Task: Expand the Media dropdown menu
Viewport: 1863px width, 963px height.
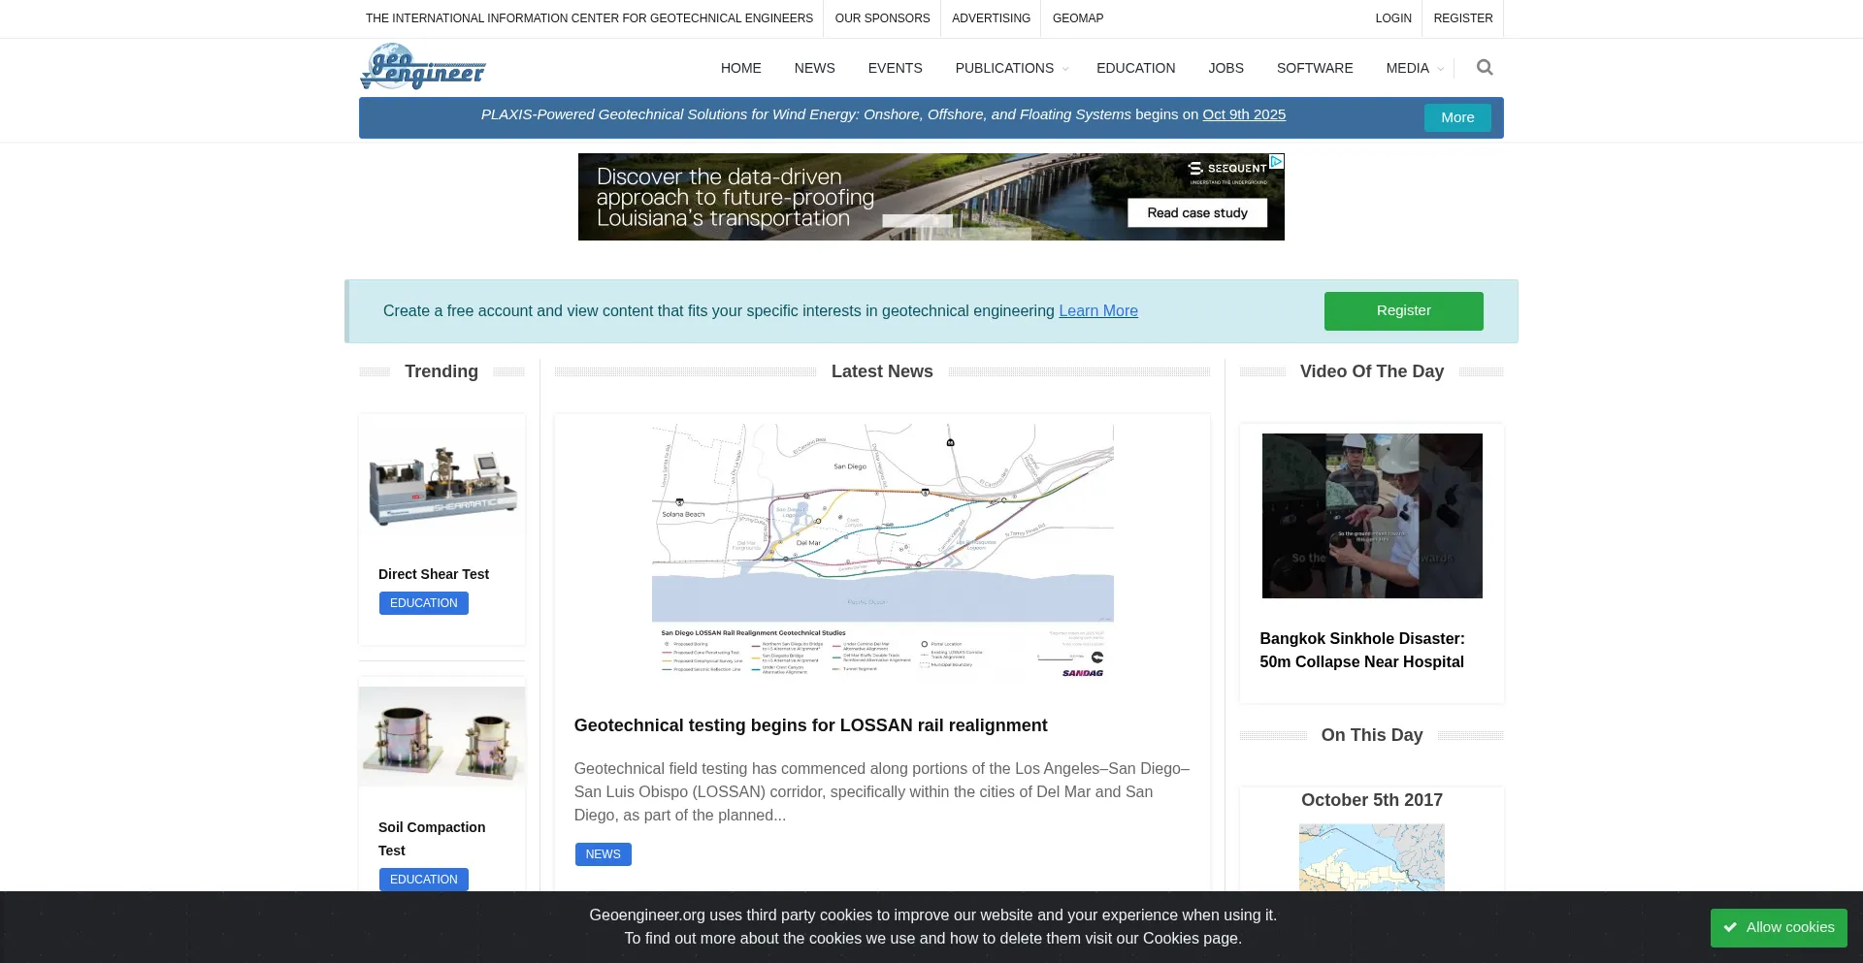Action: [1413, 68]
